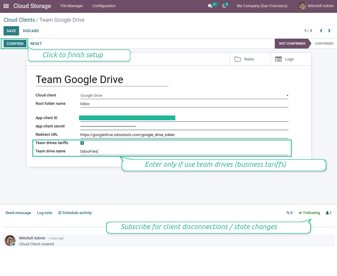Discard changes to the record
Image resolution: width=337 pixels, height=276 pixels.
(31, 31)
